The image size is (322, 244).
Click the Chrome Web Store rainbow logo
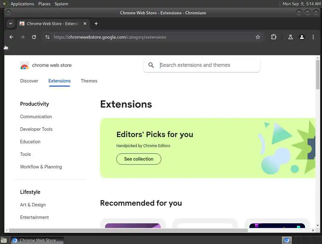tap(25, 65)
